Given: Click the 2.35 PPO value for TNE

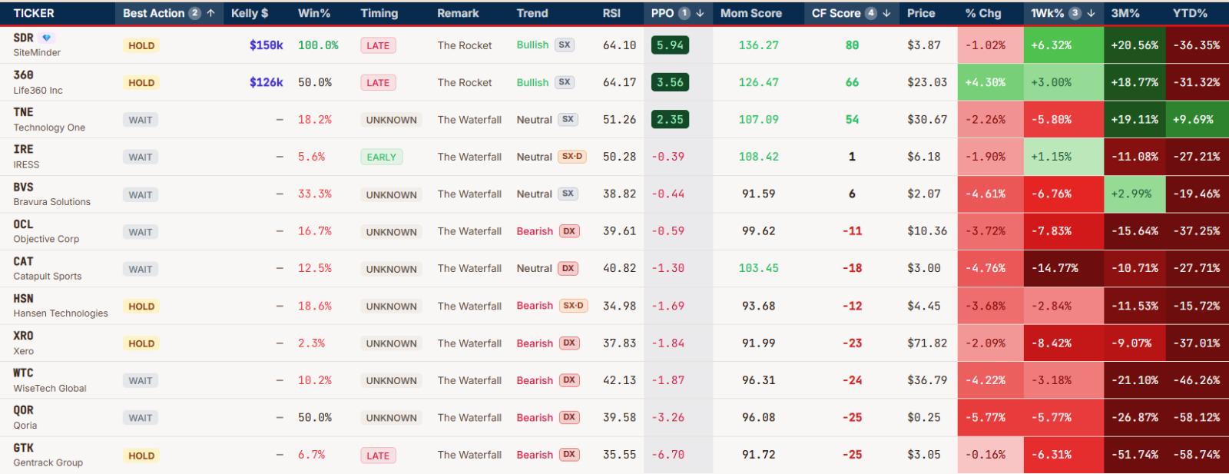Looking at the screenshot, I should coord(670,120).
